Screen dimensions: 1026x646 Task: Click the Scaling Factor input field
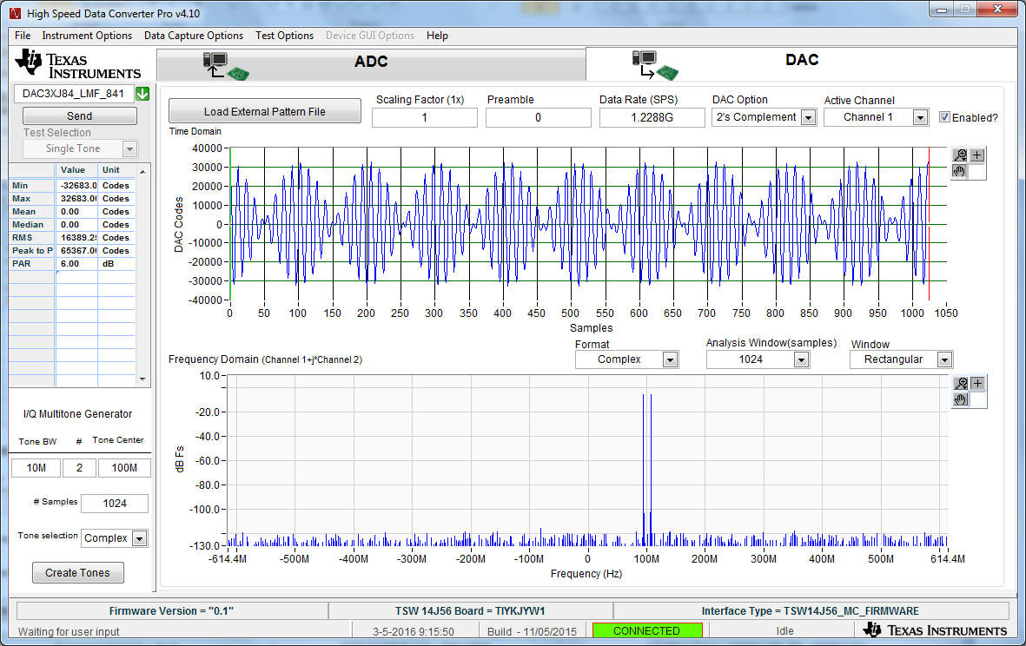coord(425,118)
